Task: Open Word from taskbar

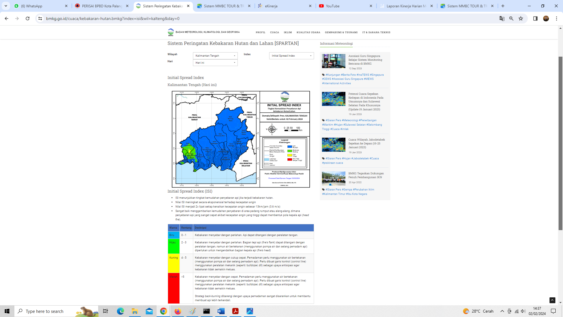Action: 221,311
